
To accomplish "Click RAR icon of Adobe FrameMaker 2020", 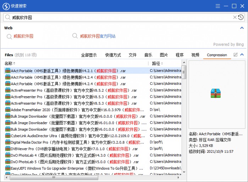I will (x=8, y=110).
